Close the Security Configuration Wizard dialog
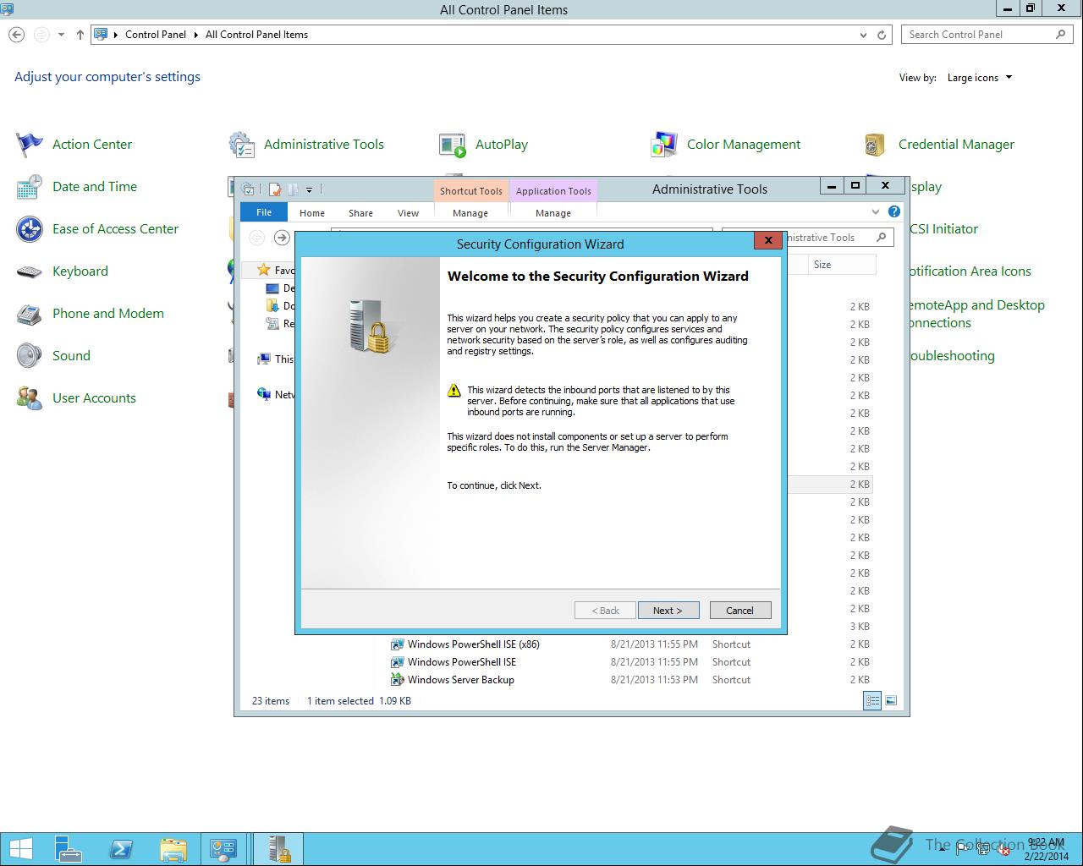This screenshot has height=866, width=1083. tap(768, 240)
